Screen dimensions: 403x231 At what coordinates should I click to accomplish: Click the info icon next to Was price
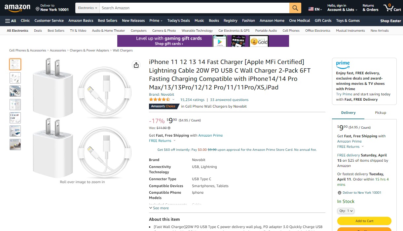(169, 128)
